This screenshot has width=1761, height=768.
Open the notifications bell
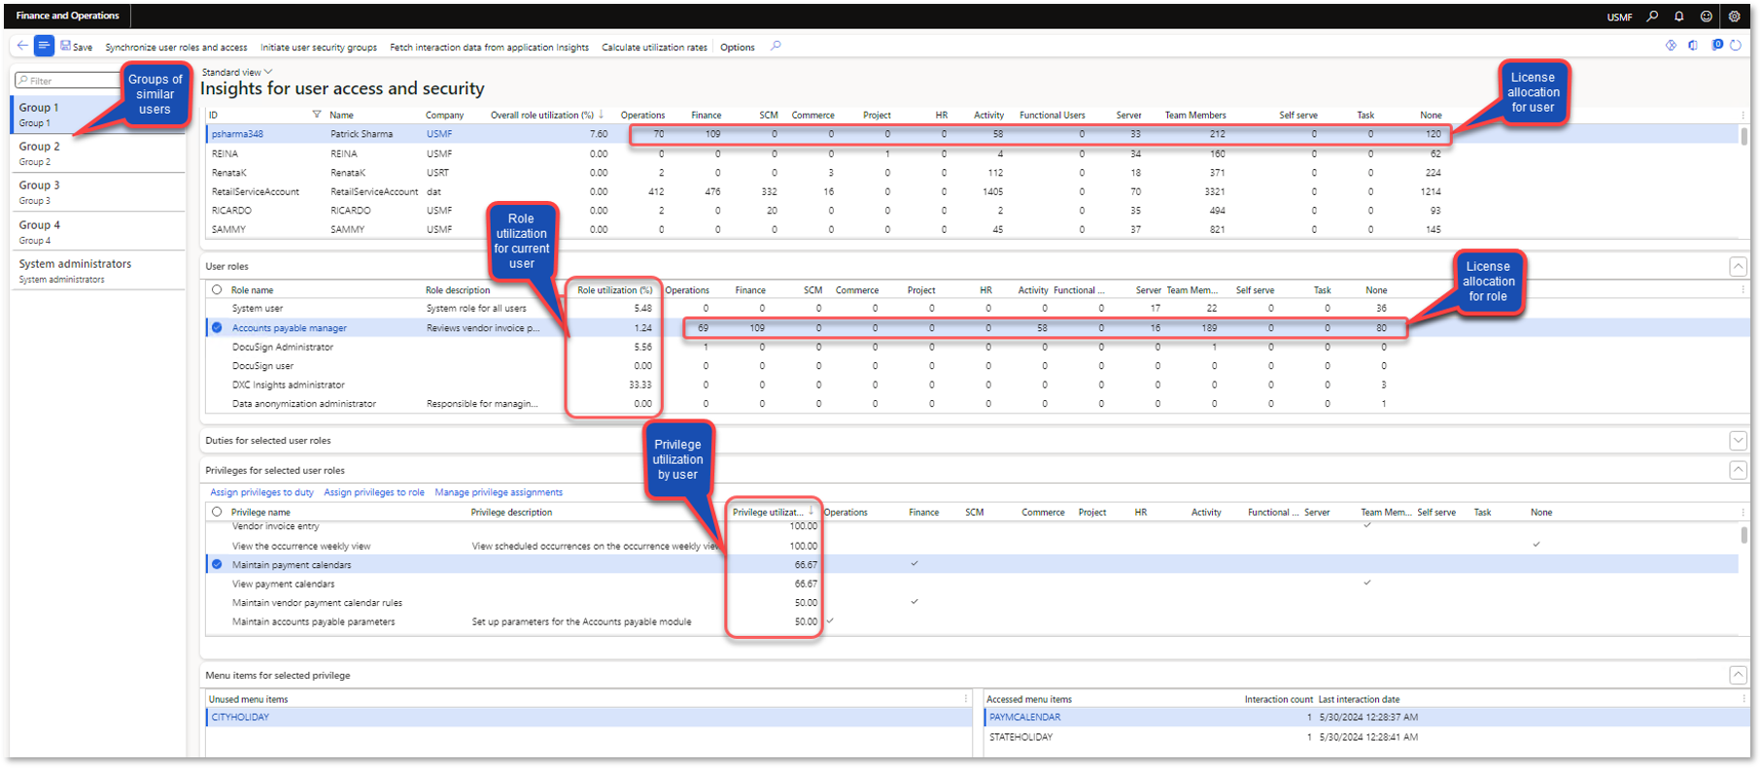(1679, 17)
